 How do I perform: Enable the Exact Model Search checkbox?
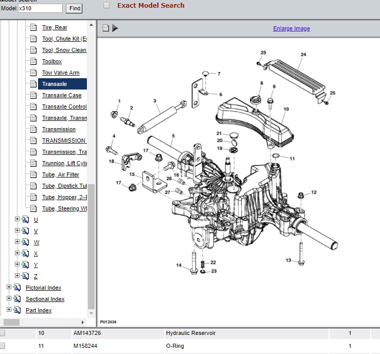(x=106, y=5)
